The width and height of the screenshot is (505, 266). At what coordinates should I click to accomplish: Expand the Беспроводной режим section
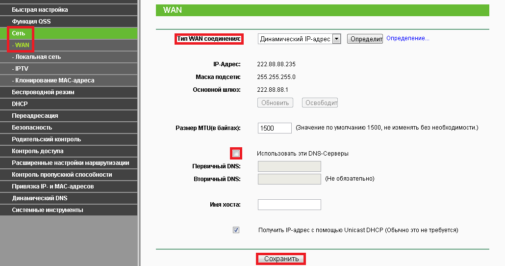[43, 92]
